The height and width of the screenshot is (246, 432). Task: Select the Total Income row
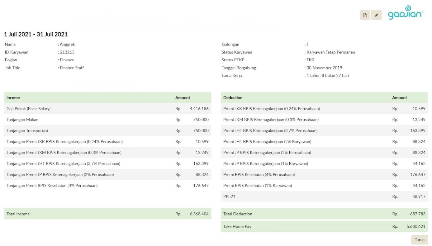click(x=107, y=214)
